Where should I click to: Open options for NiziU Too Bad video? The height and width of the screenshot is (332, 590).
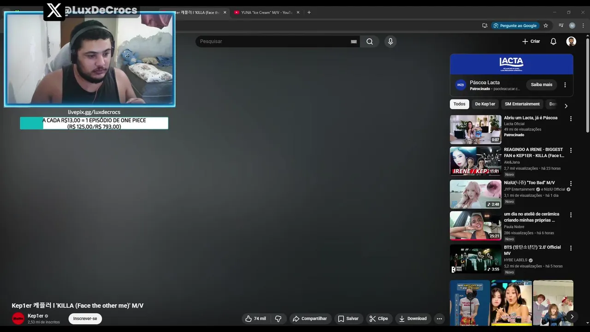coord(571,184)
